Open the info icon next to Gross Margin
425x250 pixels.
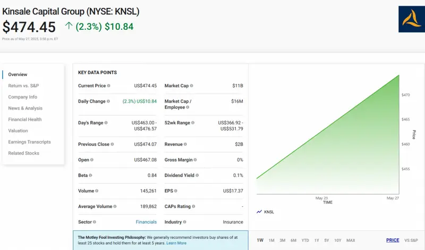click(x=195, y=160)
